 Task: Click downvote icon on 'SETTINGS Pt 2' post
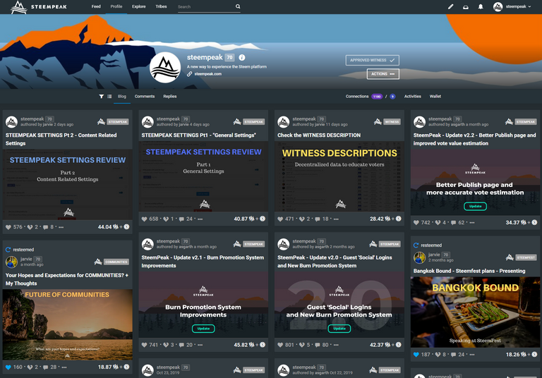(30, 227)
